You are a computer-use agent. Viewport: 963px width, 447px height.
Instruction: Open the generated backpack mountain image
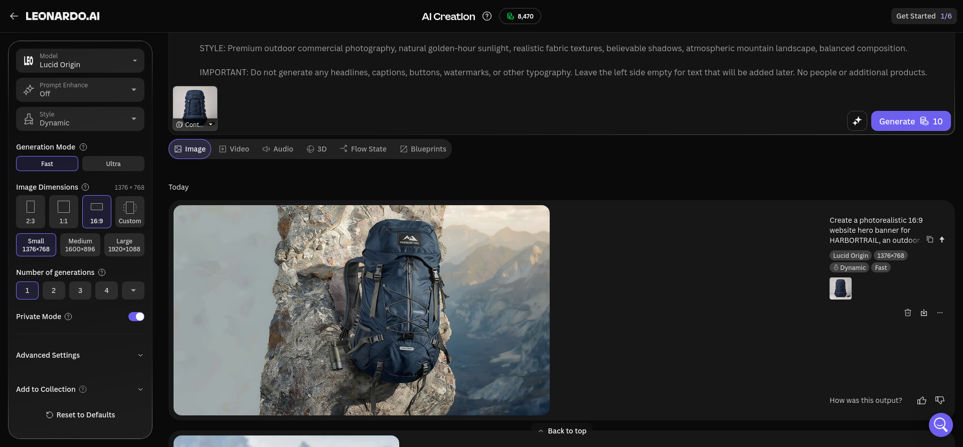(x=362, y=310)
